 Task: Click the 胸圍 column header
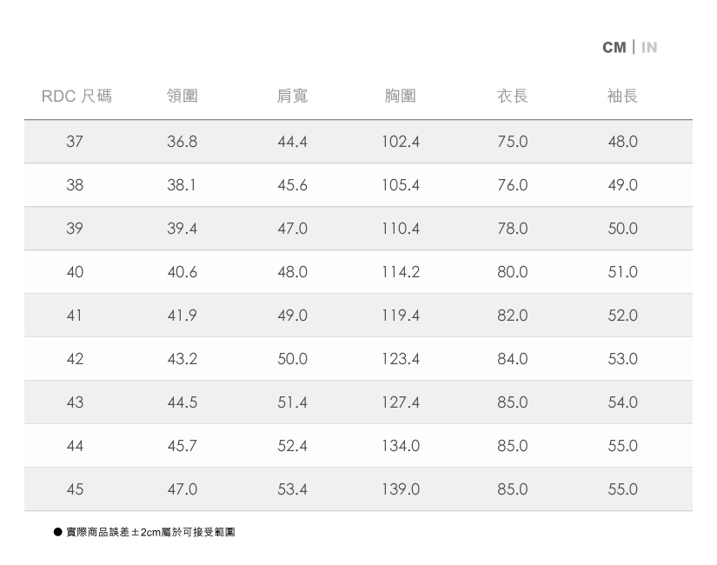tap(401, 96)
